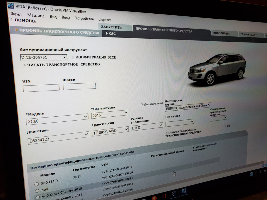Open the Файл menu
The image size is (267, 200).
click(x=16, y=14)
